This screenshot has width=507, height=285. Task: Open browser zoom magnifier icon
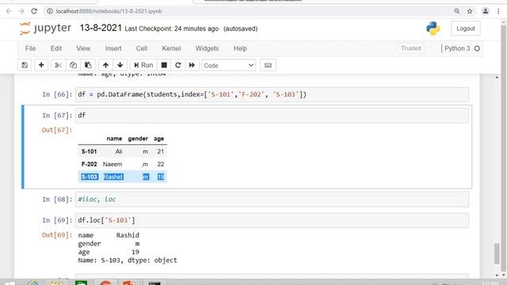tap(457, 11)
